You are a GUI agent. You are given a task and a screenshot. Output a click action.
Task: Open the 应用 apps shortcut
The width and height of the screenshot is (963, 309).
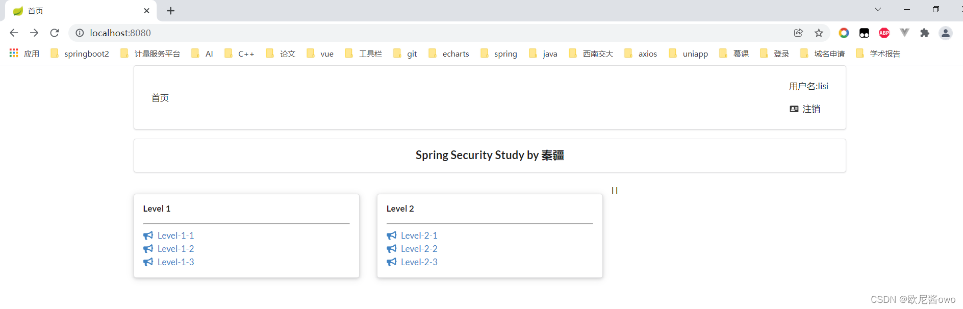24,54
